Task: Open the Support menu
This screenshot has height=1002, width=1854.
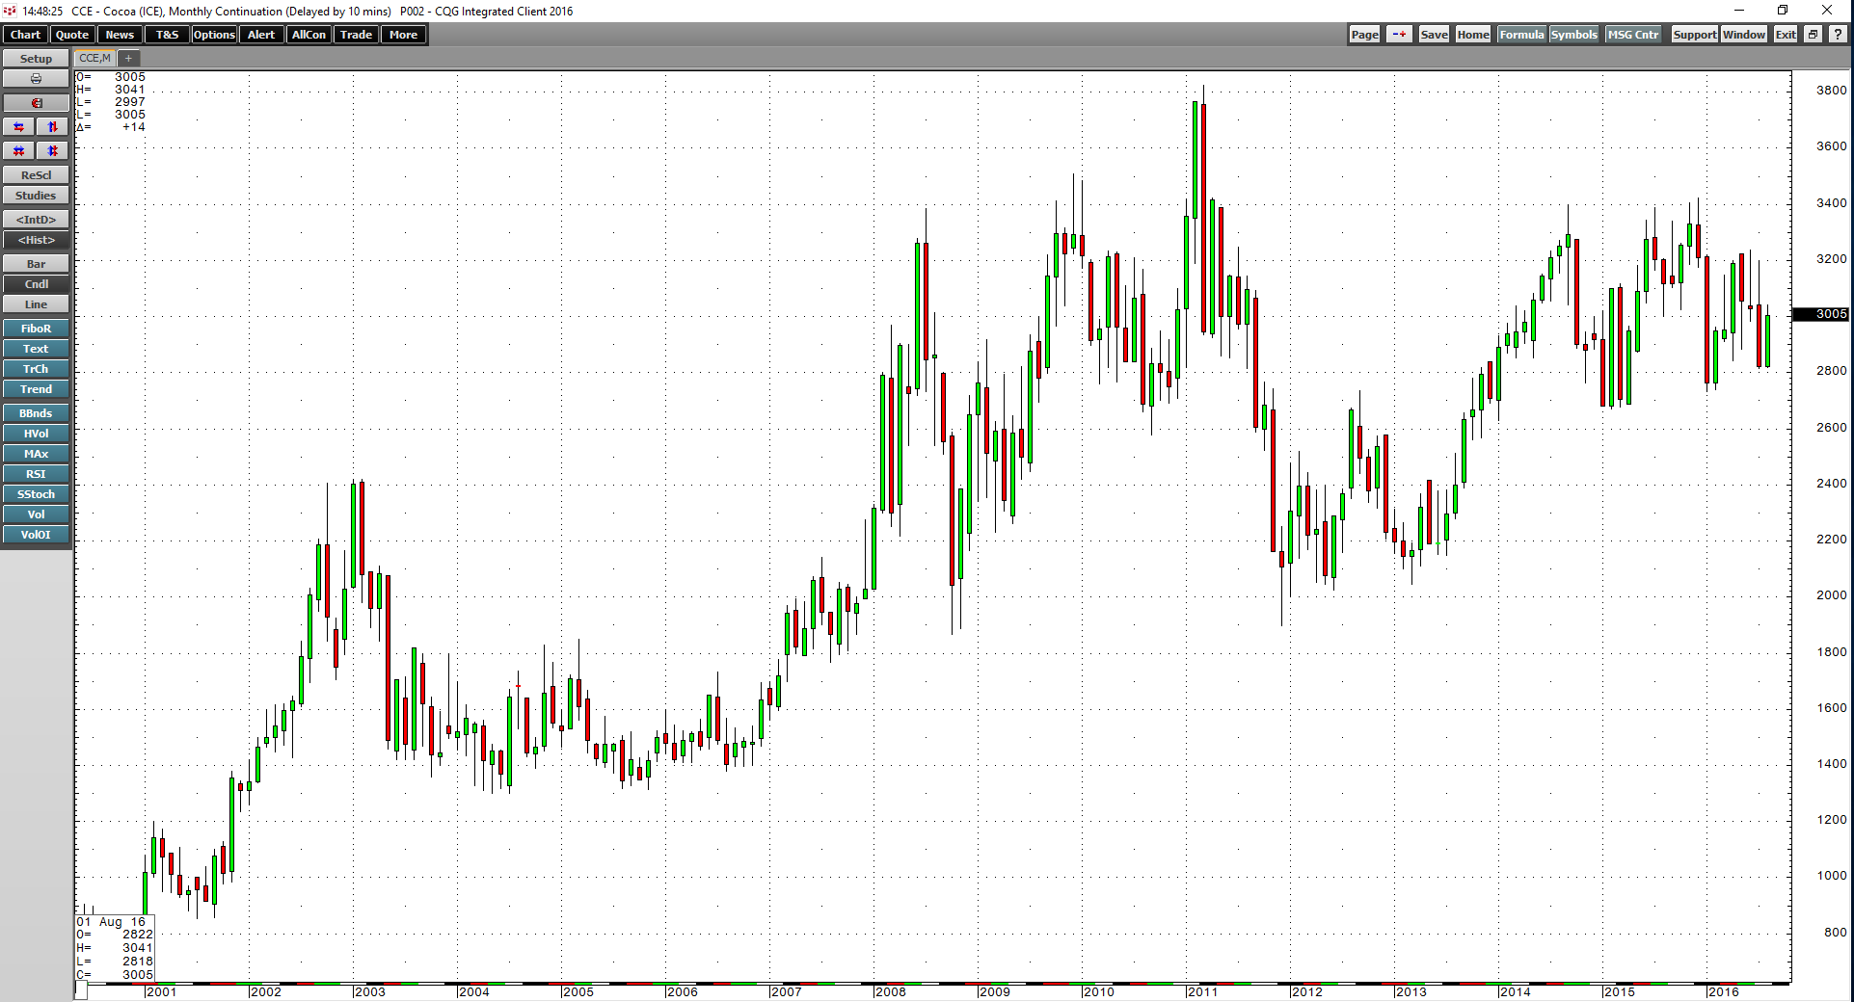Action: coord(1694,35)
